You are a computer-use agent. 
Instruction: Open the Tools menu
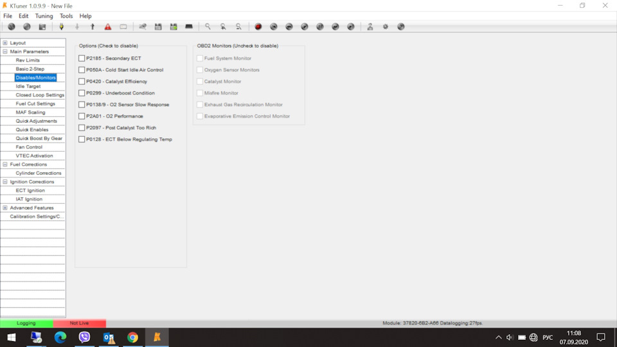tap(66, 16)
